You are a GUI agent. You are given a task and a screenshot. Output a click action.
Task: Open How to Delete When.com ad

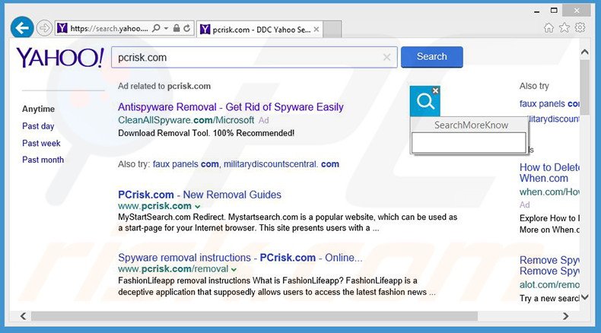(549, 173)
